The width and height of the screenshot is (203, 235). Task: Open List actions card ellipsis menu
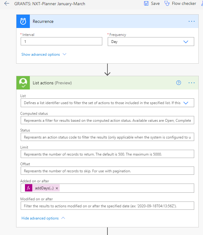[x=191, y=83]
